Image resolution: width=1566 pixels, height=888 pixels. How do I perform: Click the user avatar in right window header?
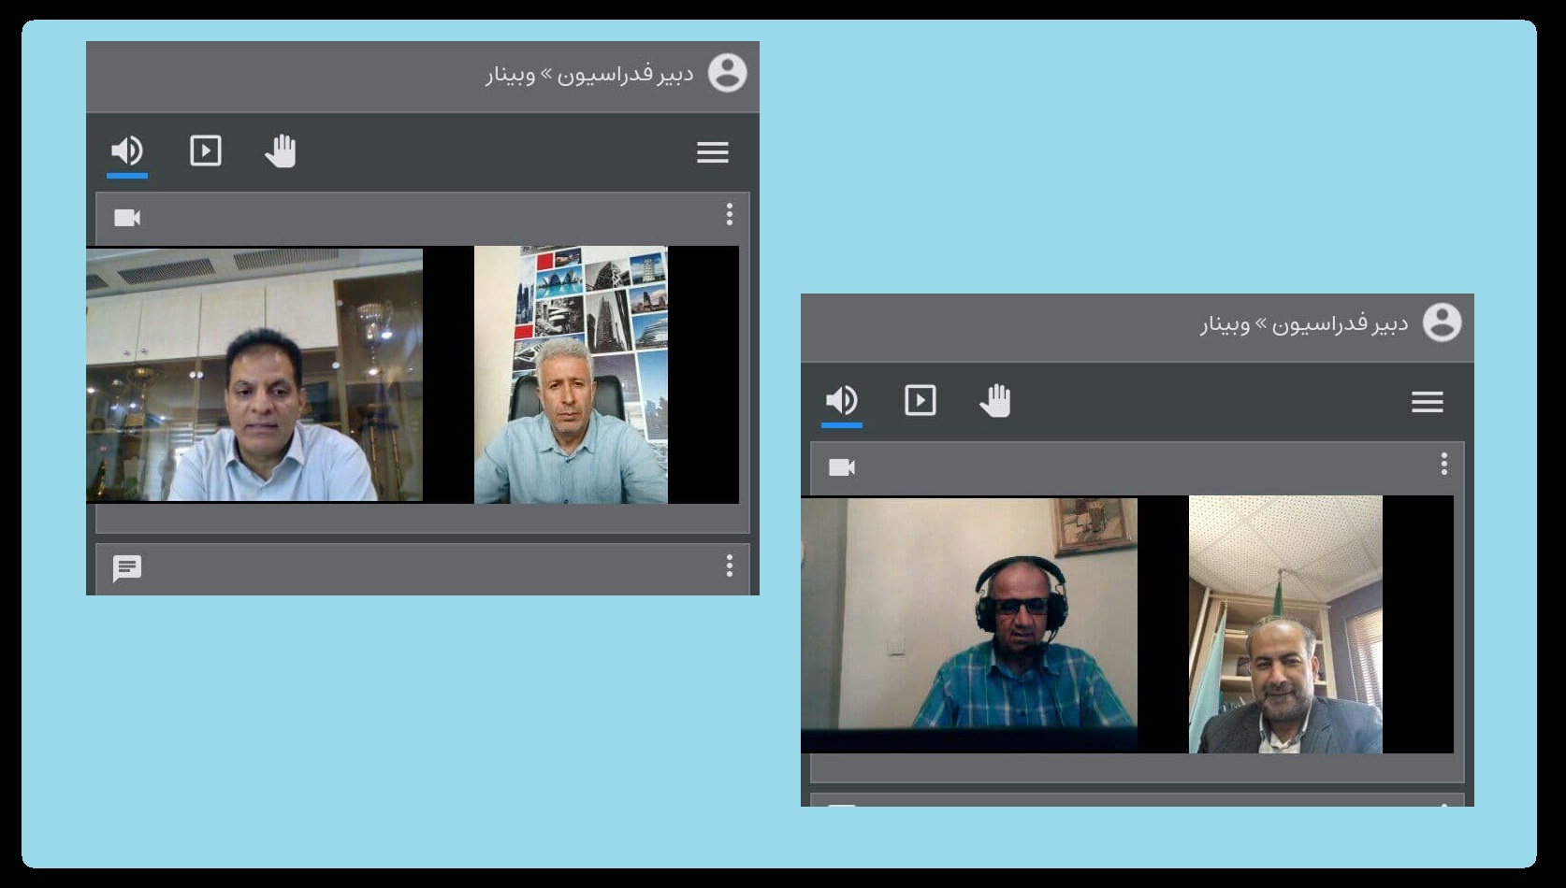pos(1442,322)
